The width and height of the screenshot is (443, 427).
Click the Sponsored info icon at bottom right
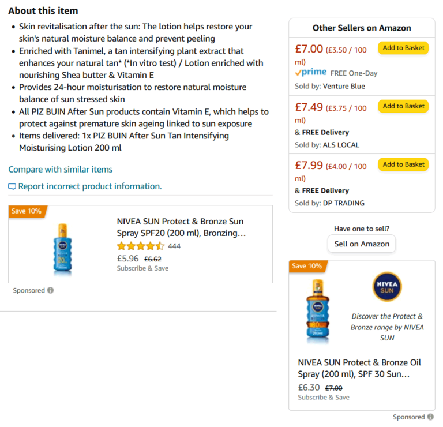click(430, 417)
